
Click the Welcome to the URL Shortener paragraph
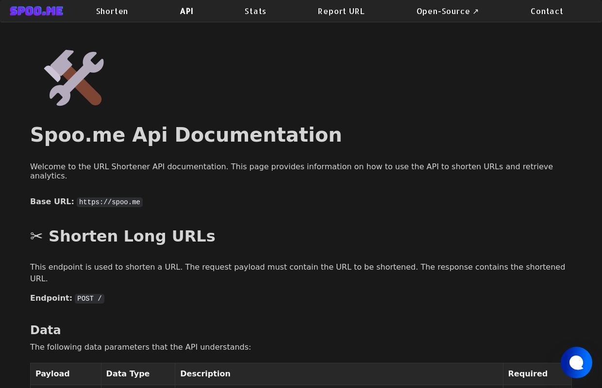(x=291, y=171)
